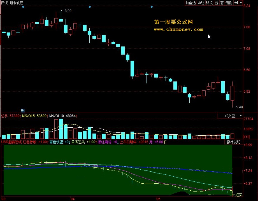The height and width of the screenshot is (201, 258).
Task: Click the middle blue diamond marker
Action: click(x=90, y=7)
